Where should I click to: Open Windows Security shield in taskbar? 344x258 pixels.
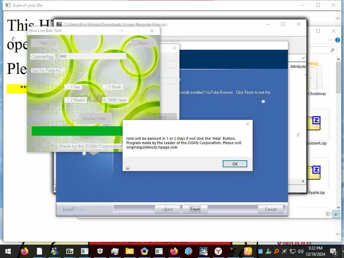(100, 251)
